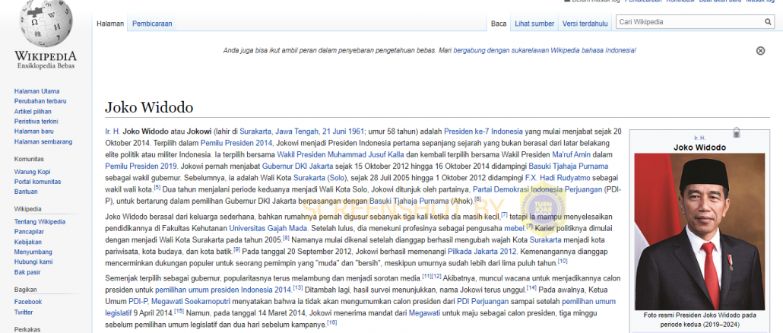The image size is (783, 333).
Task: Jump to footnote reference [14]
Action: [531, 287]
